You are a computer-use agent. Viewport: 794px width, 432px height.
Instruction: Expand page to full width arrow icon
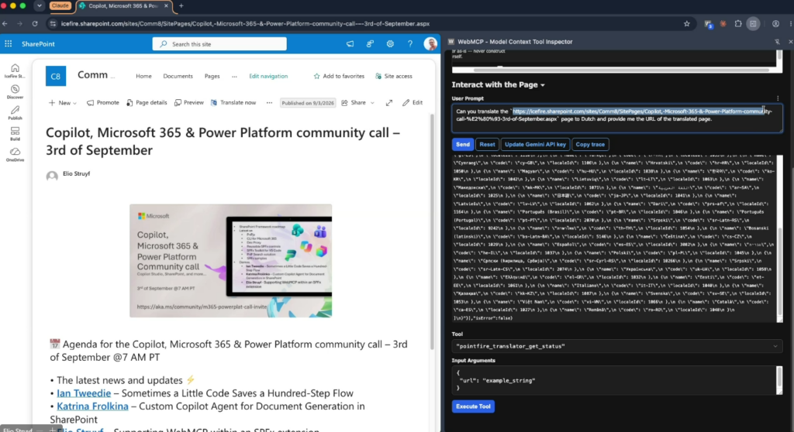389,103
